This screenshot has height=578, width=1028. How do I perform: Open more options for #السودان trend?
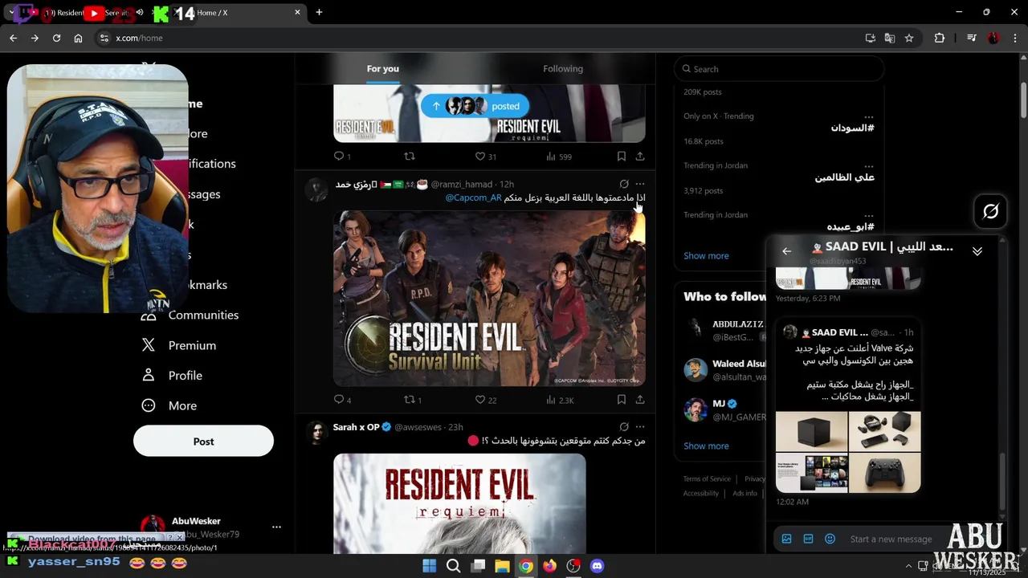(869, 116)
